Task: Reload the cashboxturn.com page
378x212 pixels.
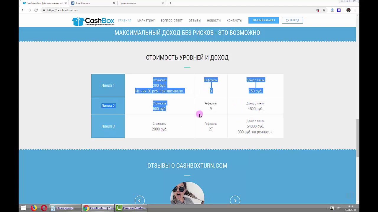Action: click(36, 10)
